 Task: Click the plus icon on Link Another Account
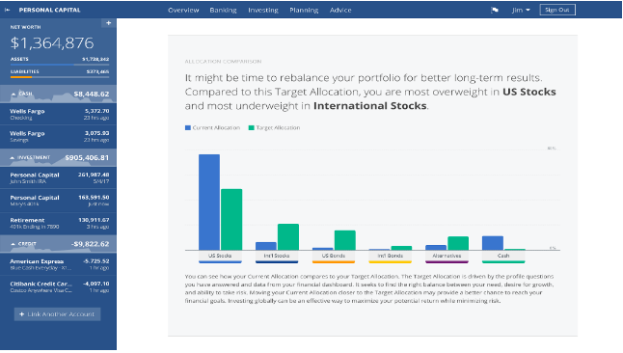pyautogui.click(x=22, y=314)
